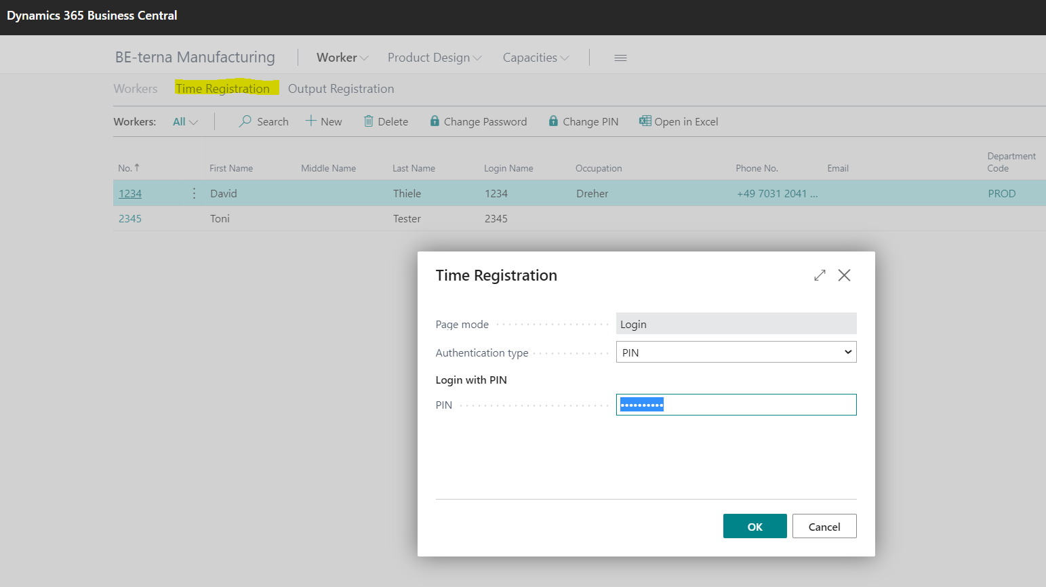Click into the PIN input field

(x=736, y=405)
